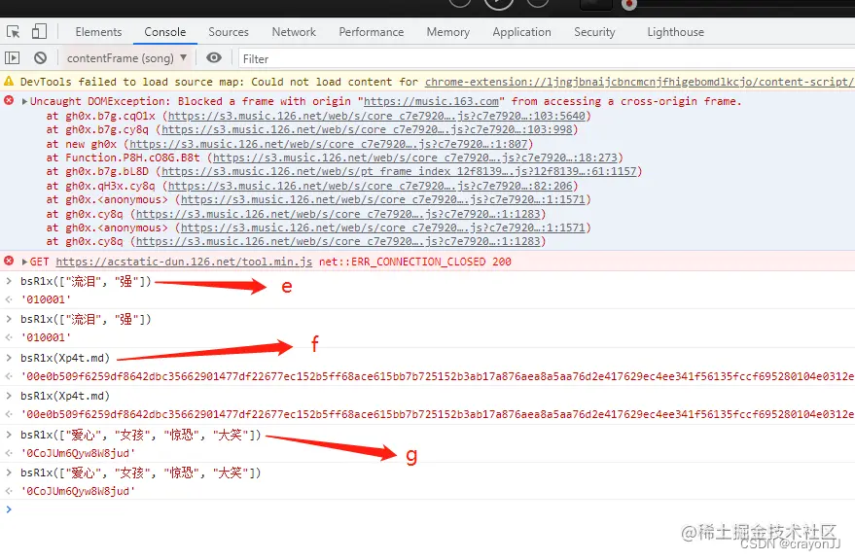Screen dimensions: 855x560
Task: Click the error icon beside GET request
Action: [x=9, y=261]
